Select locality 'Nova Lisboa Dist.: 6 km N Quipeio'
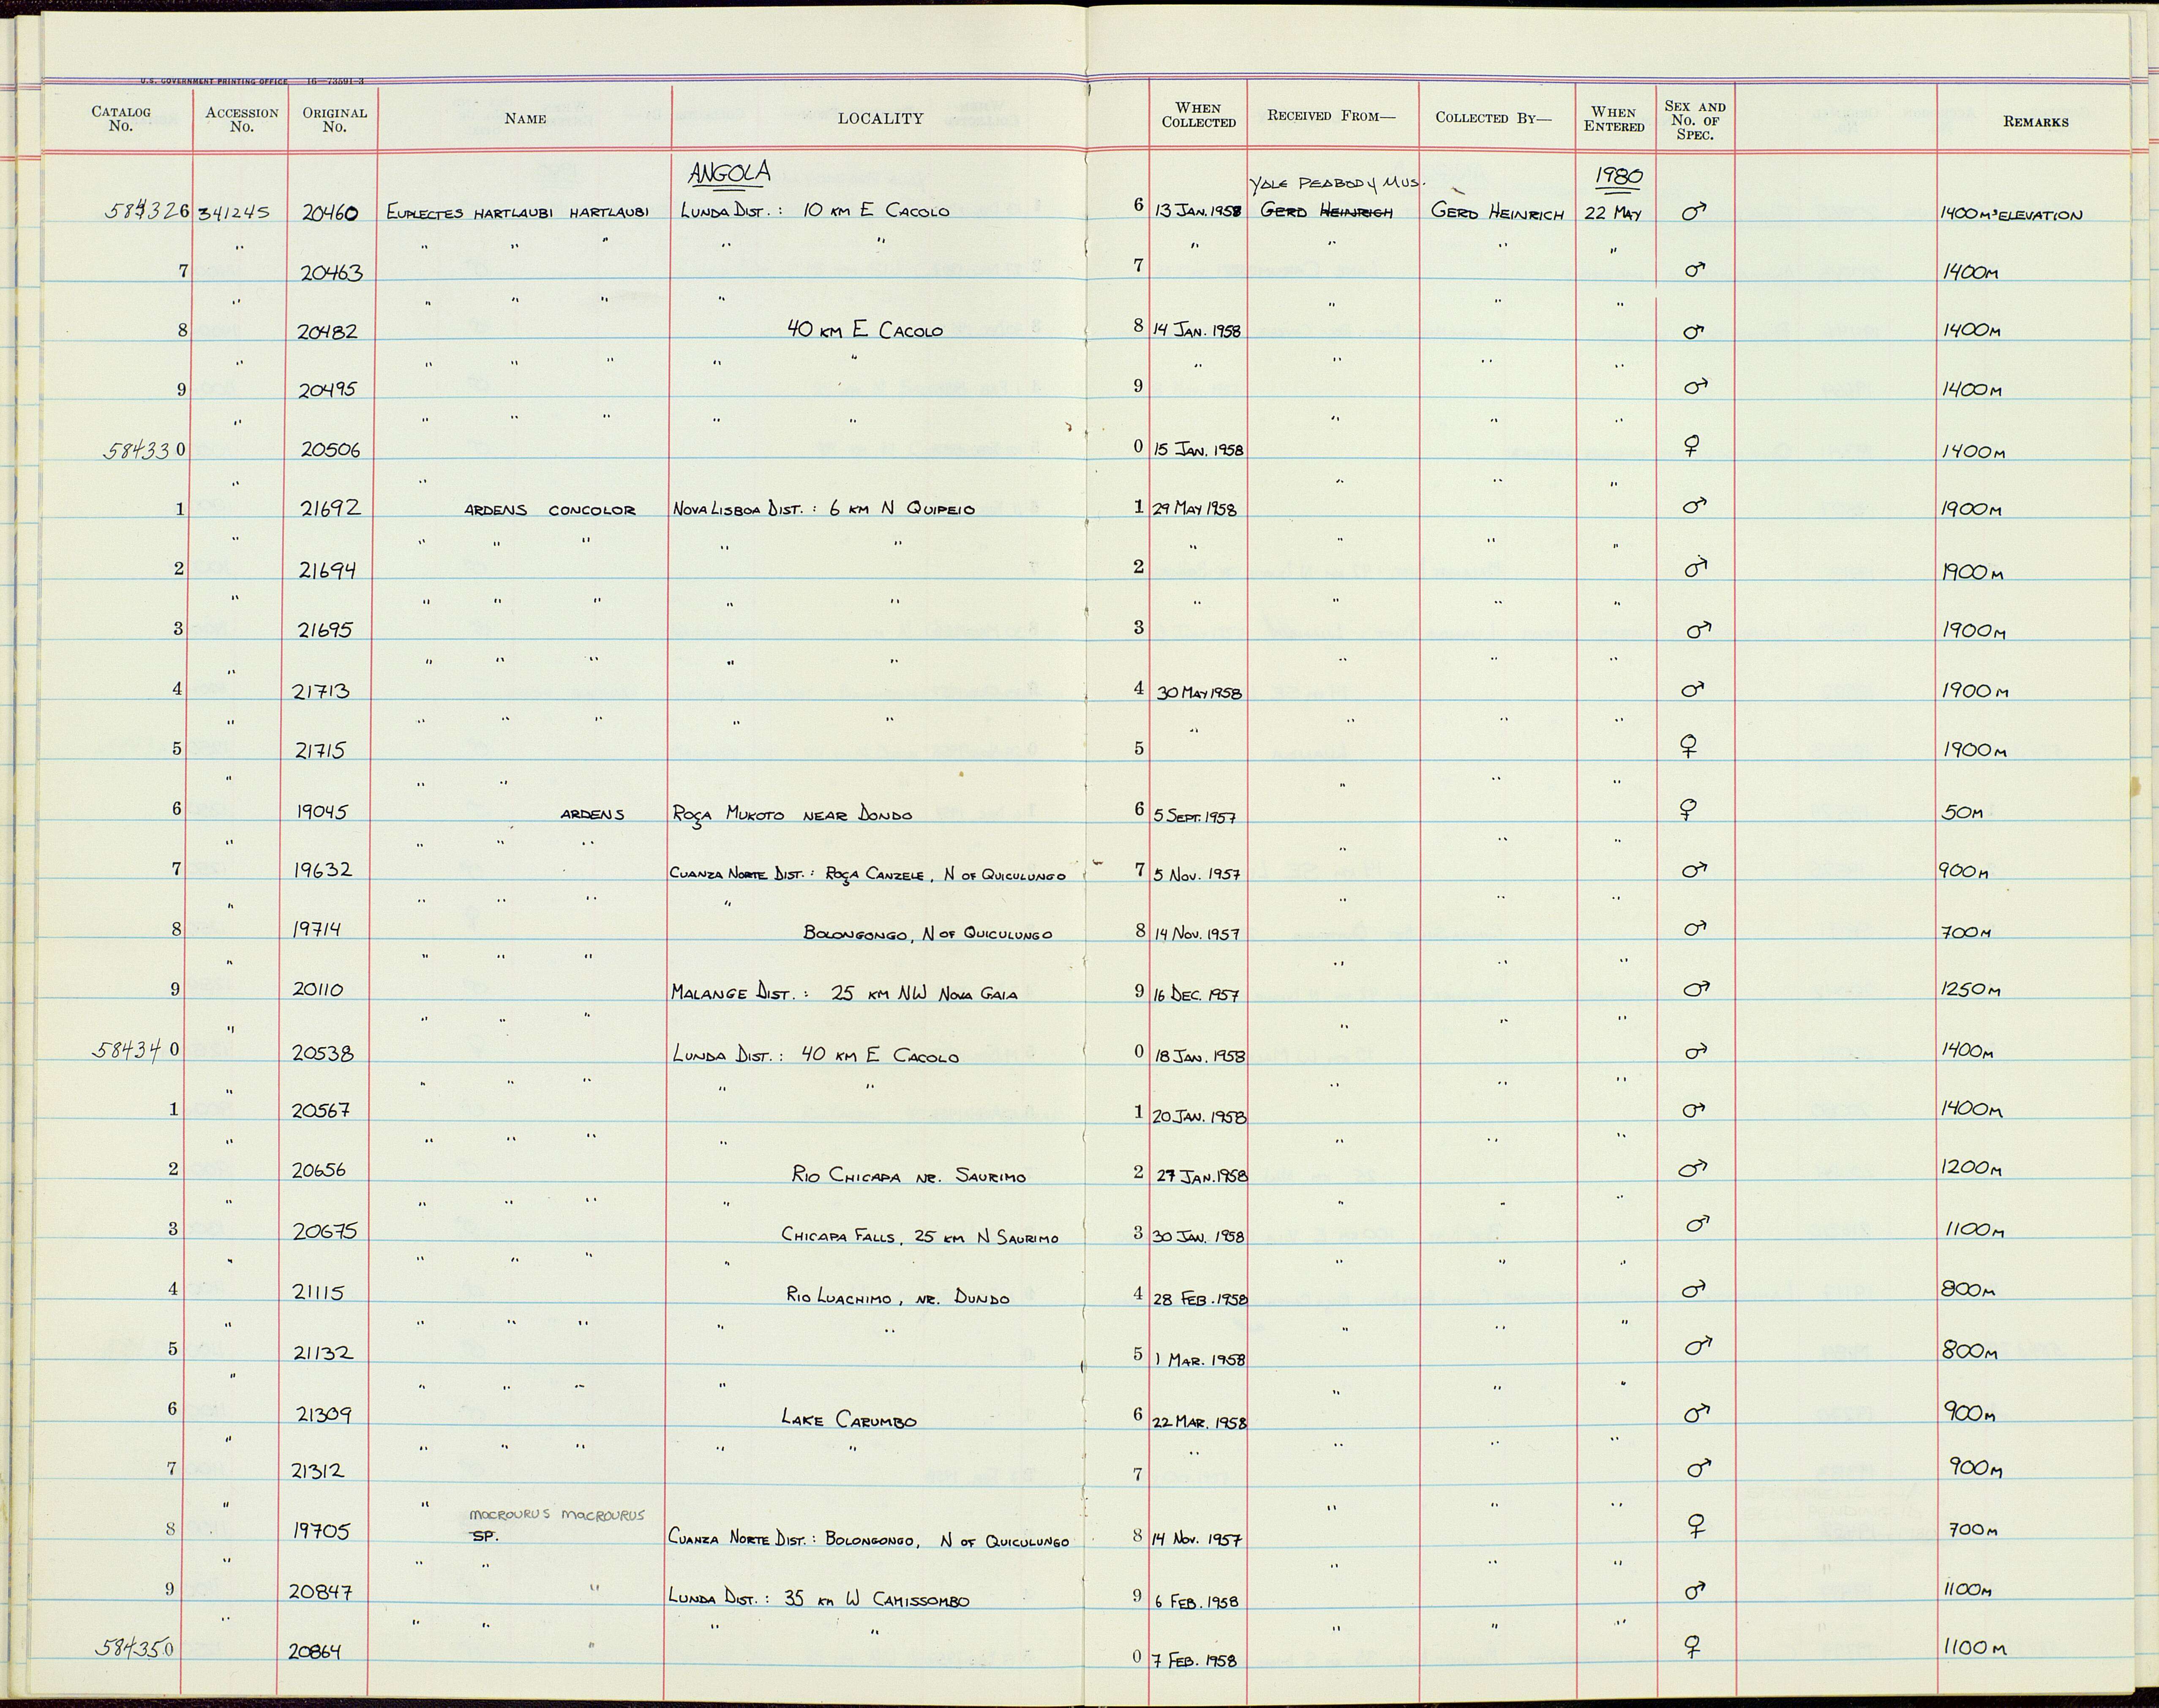 (x=823, y=508)
